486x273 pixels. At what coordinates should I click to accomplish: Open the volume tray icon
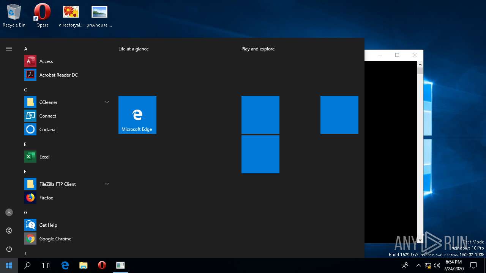coord(437,265)
